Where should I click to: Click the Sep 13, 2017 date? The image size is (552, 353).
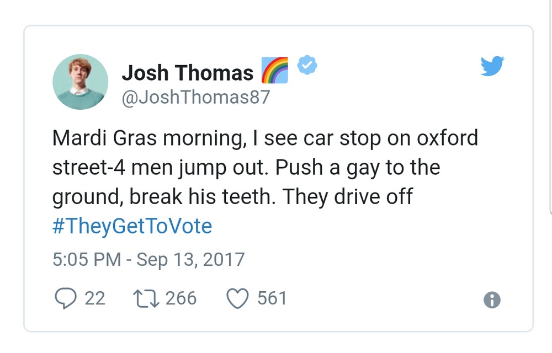point(190,259)
